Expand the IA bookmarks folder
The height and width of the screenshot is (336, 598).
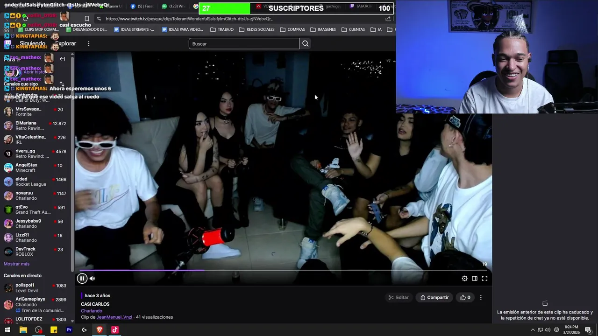pos(376,29)
